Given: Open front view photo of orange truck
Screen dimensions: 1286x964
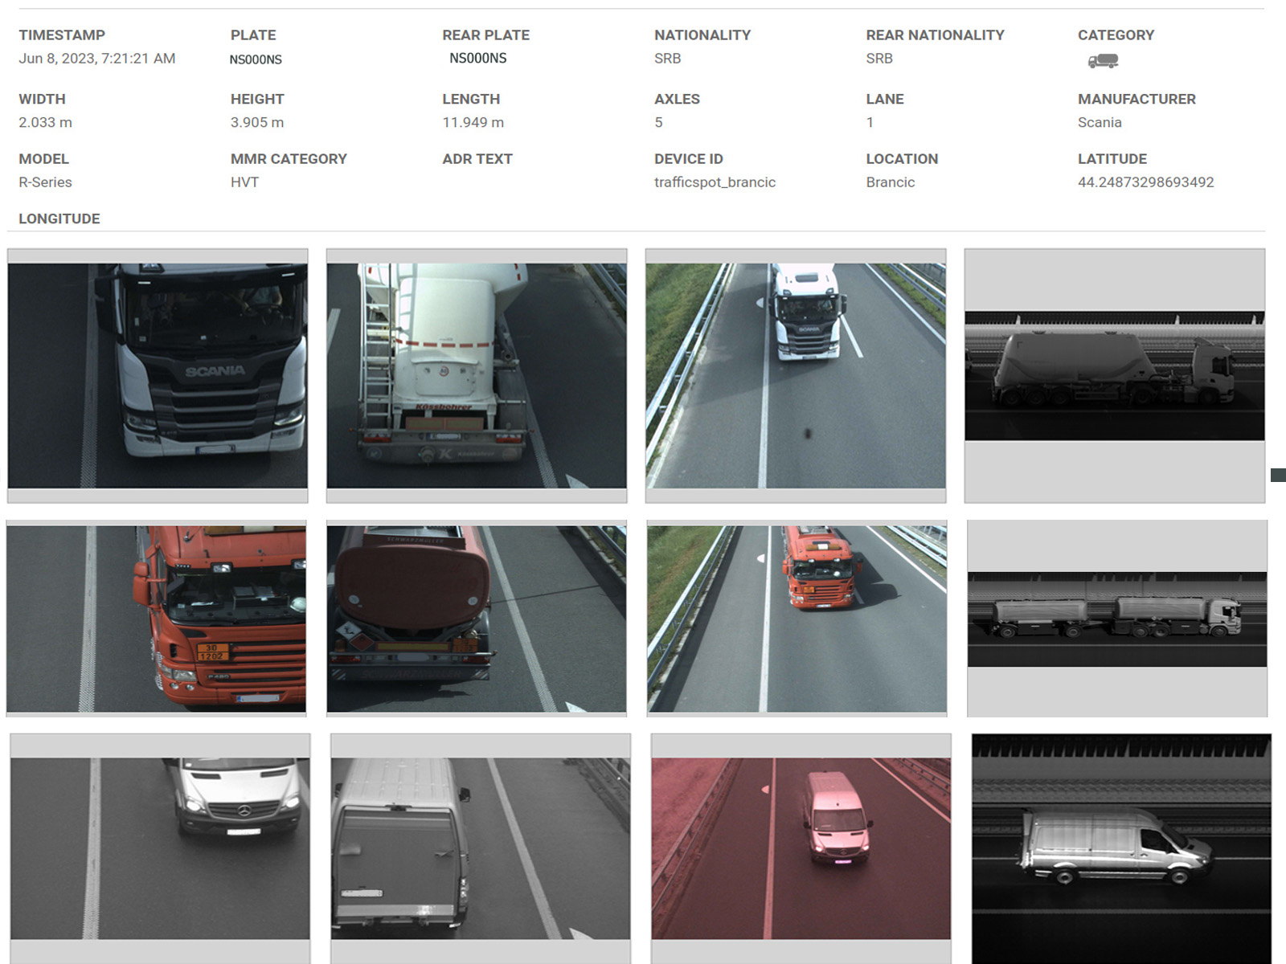Looking at the screenshot, I should (x=156, y=619).
